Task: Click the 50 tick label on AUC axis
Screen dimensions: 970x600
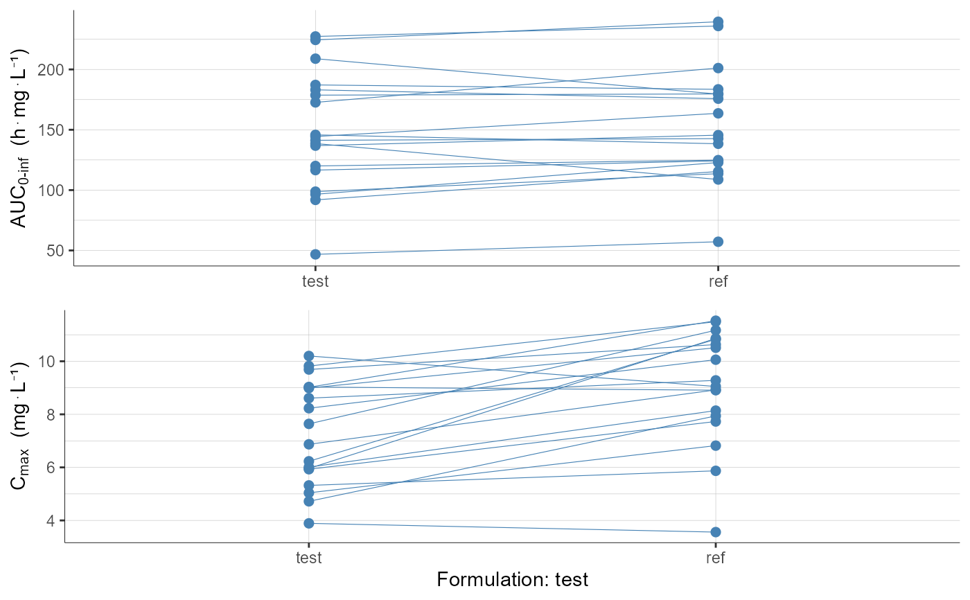Action: click(x=57, y=251)
